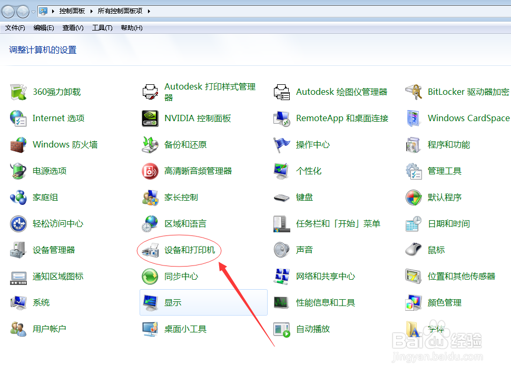Click the 用户帐户 link text
This screenshot has width=511, height=374.
[50, 329]
